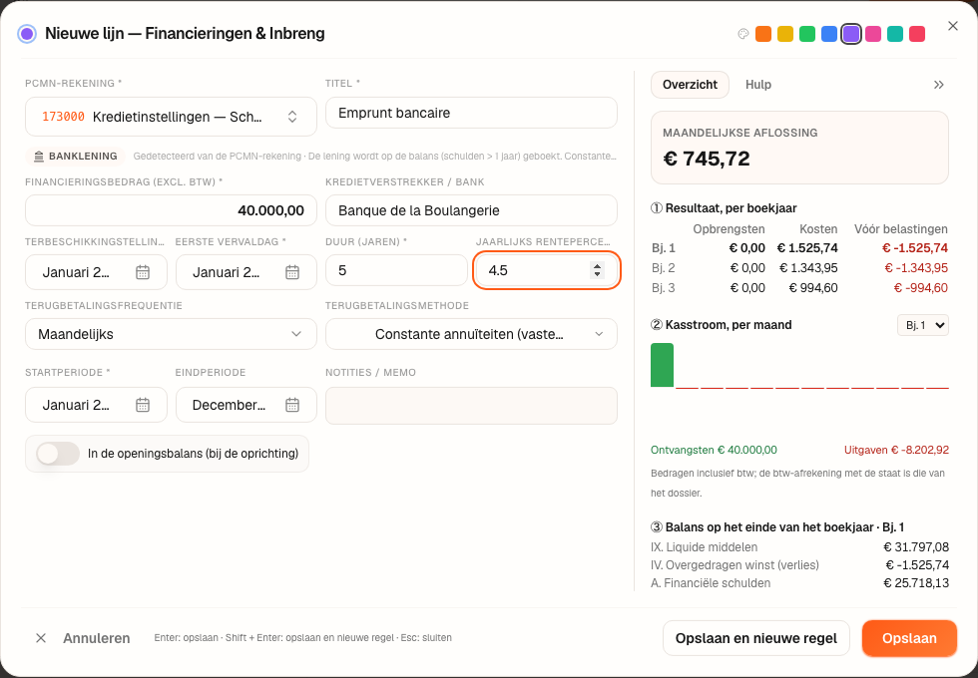Increase the jaarlijks rentepercentage with up arrow
This screenshot has height=678, width=978.
(x=598, y=266)
